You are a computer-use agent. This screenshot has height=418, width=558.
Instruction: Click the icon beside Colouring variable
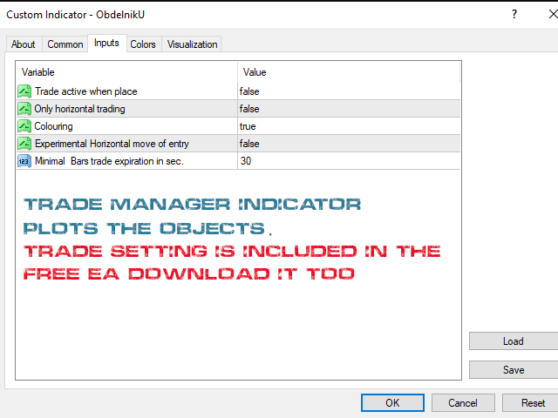click(24, 126)
